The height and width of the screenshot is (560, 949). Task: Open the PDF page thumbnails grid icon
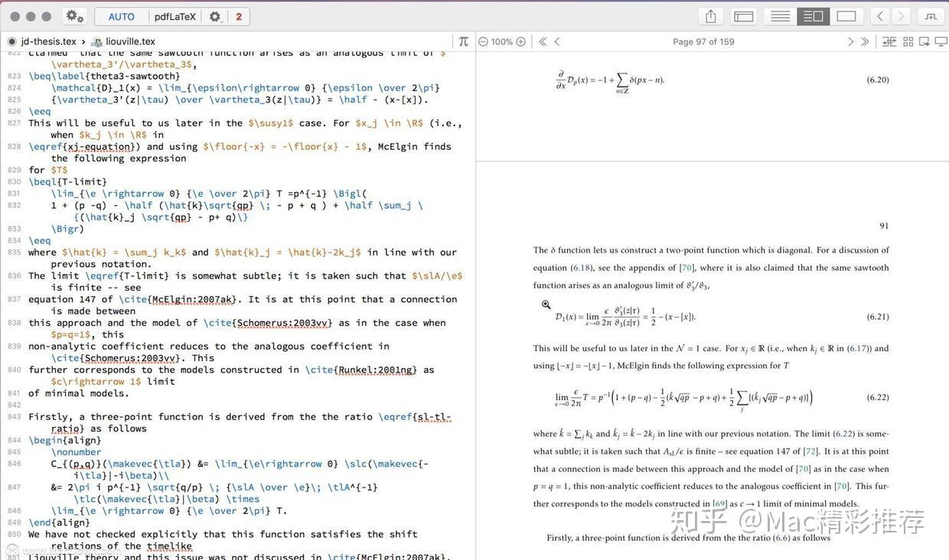click(x=908, y=42)
